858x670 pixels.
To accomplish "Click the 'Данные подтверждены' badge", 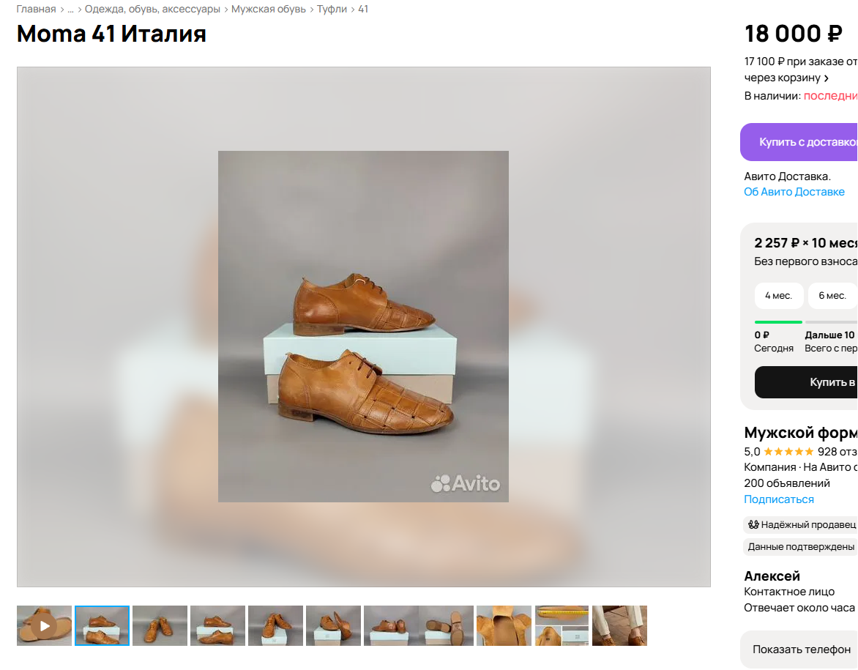I will click(x=800, y=546).
